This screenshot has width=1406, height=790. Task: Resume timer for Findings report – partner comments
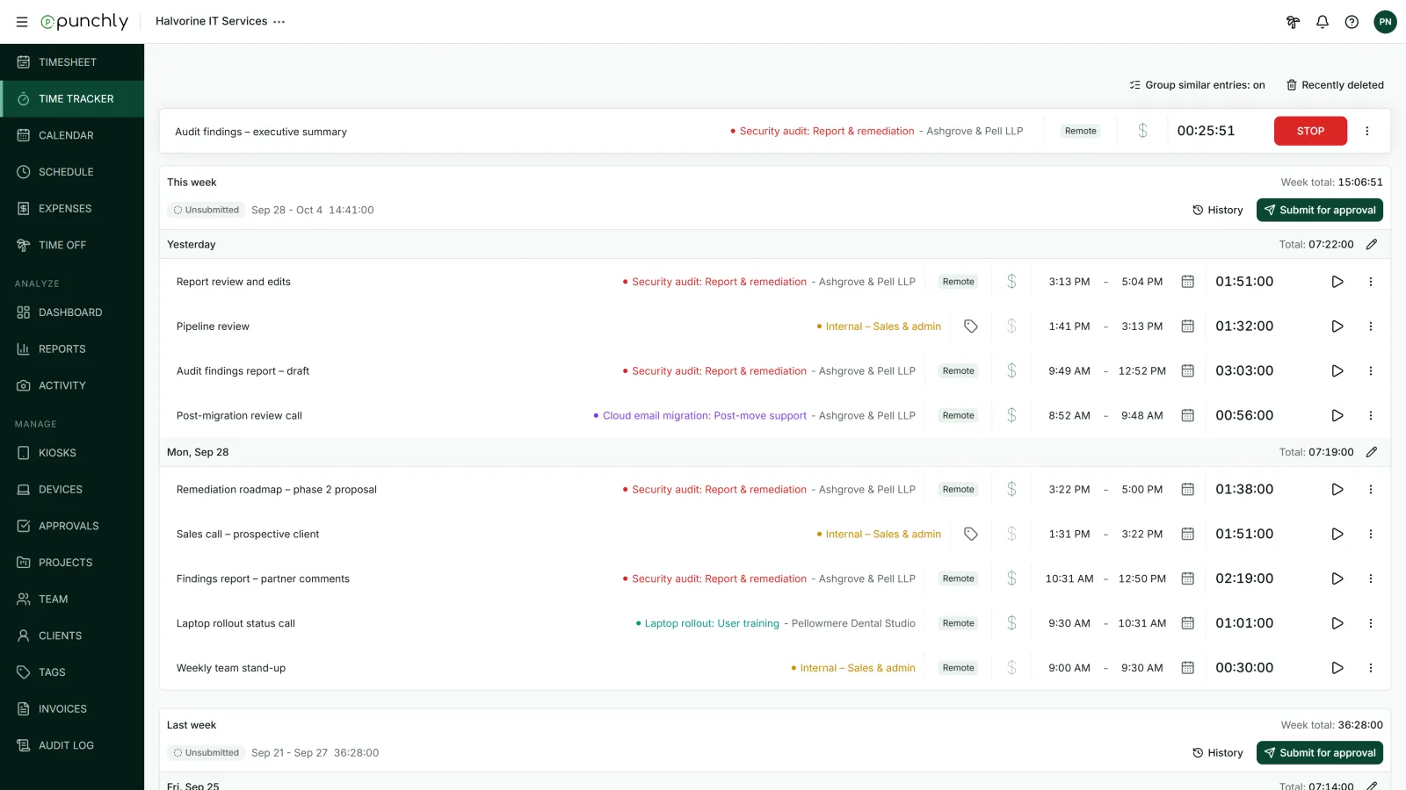[1337, 578]
